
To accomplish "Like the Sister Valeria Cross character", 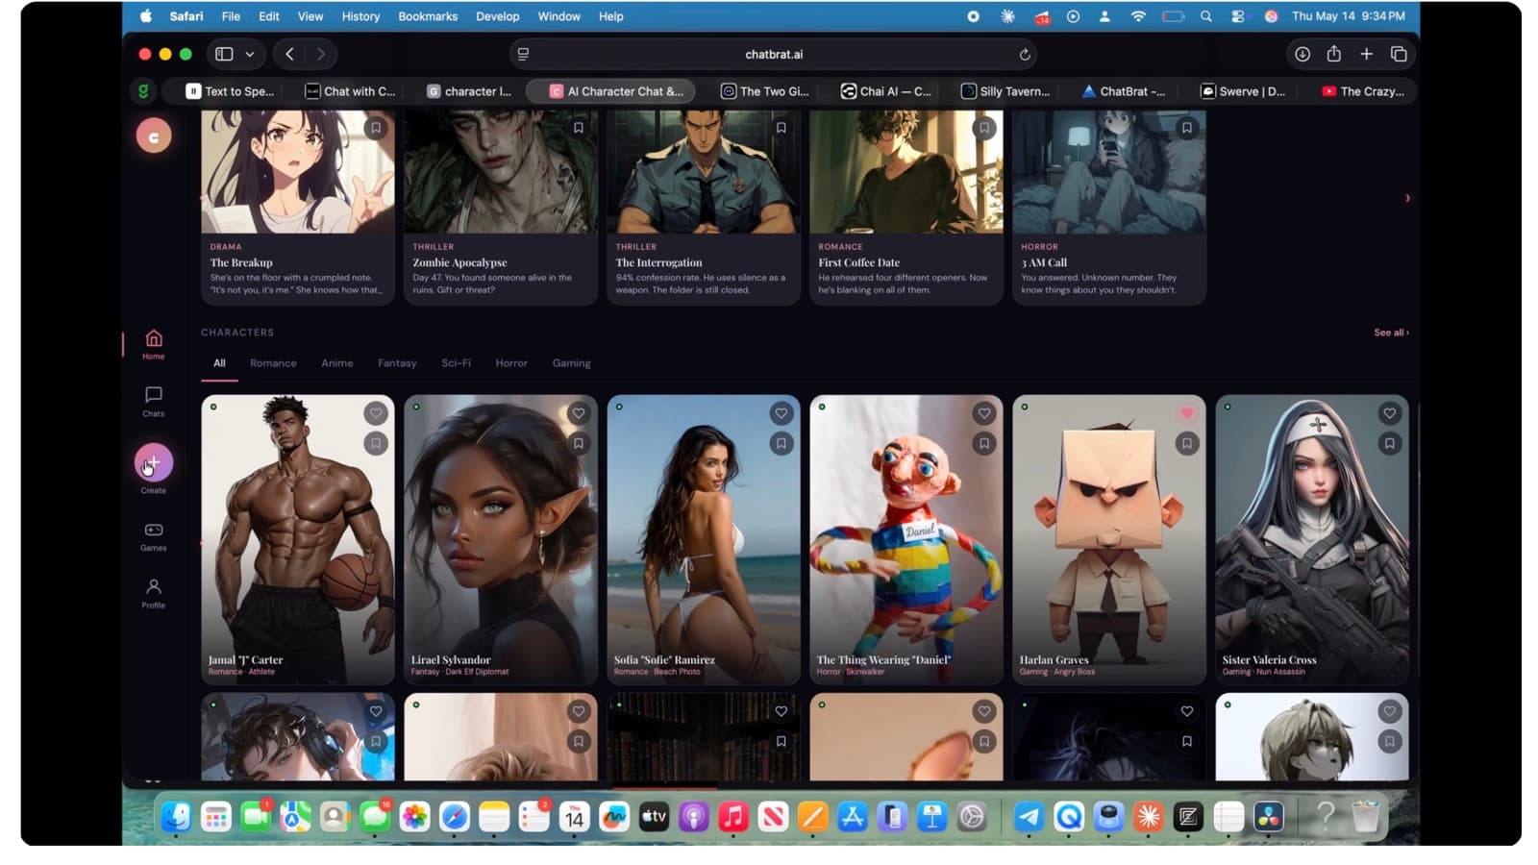I will click(x=1390, y=413).
